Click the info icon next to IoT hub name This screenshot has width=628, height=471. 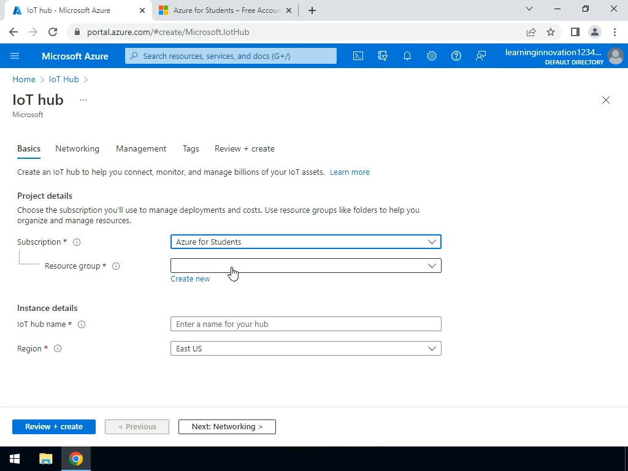point(82,324)
